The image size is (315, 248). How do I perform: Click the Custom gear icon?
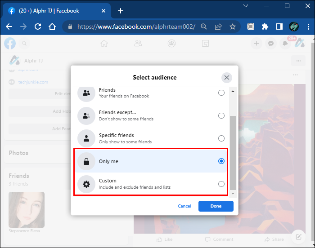[x=85, y=184]
